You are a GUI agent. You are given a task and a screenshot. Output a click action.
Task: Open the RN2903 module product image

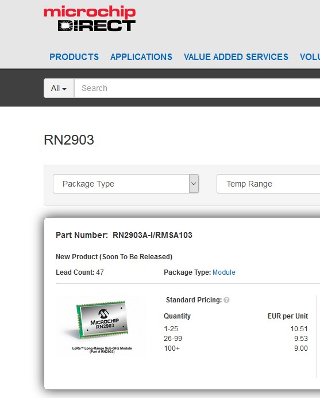click(101, 325)
